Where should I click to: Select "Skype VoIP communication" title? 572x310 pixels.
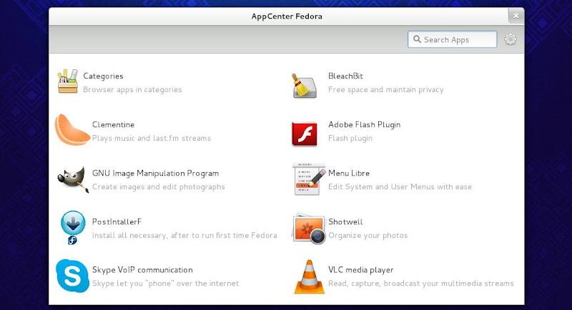click(142, 270)
